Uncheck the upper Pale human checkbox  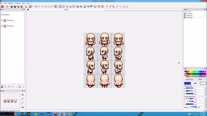pyautogui.click(x=2, y=20)
